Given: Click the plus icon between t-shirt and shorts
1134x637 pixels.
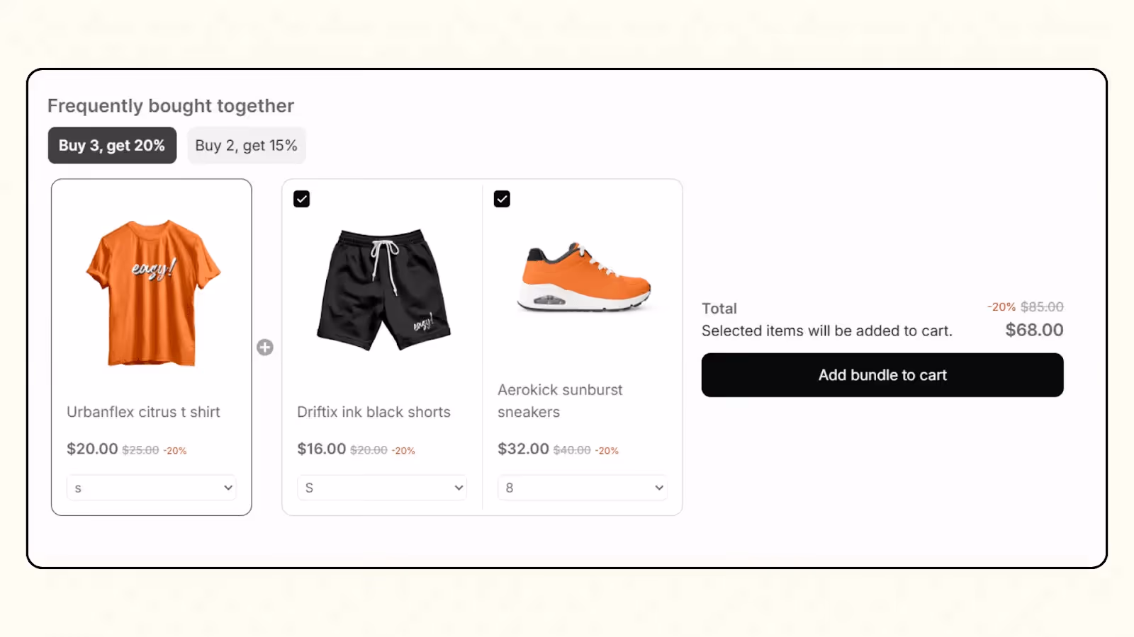Looking at the screenshot, I should (x=266, y=347).
